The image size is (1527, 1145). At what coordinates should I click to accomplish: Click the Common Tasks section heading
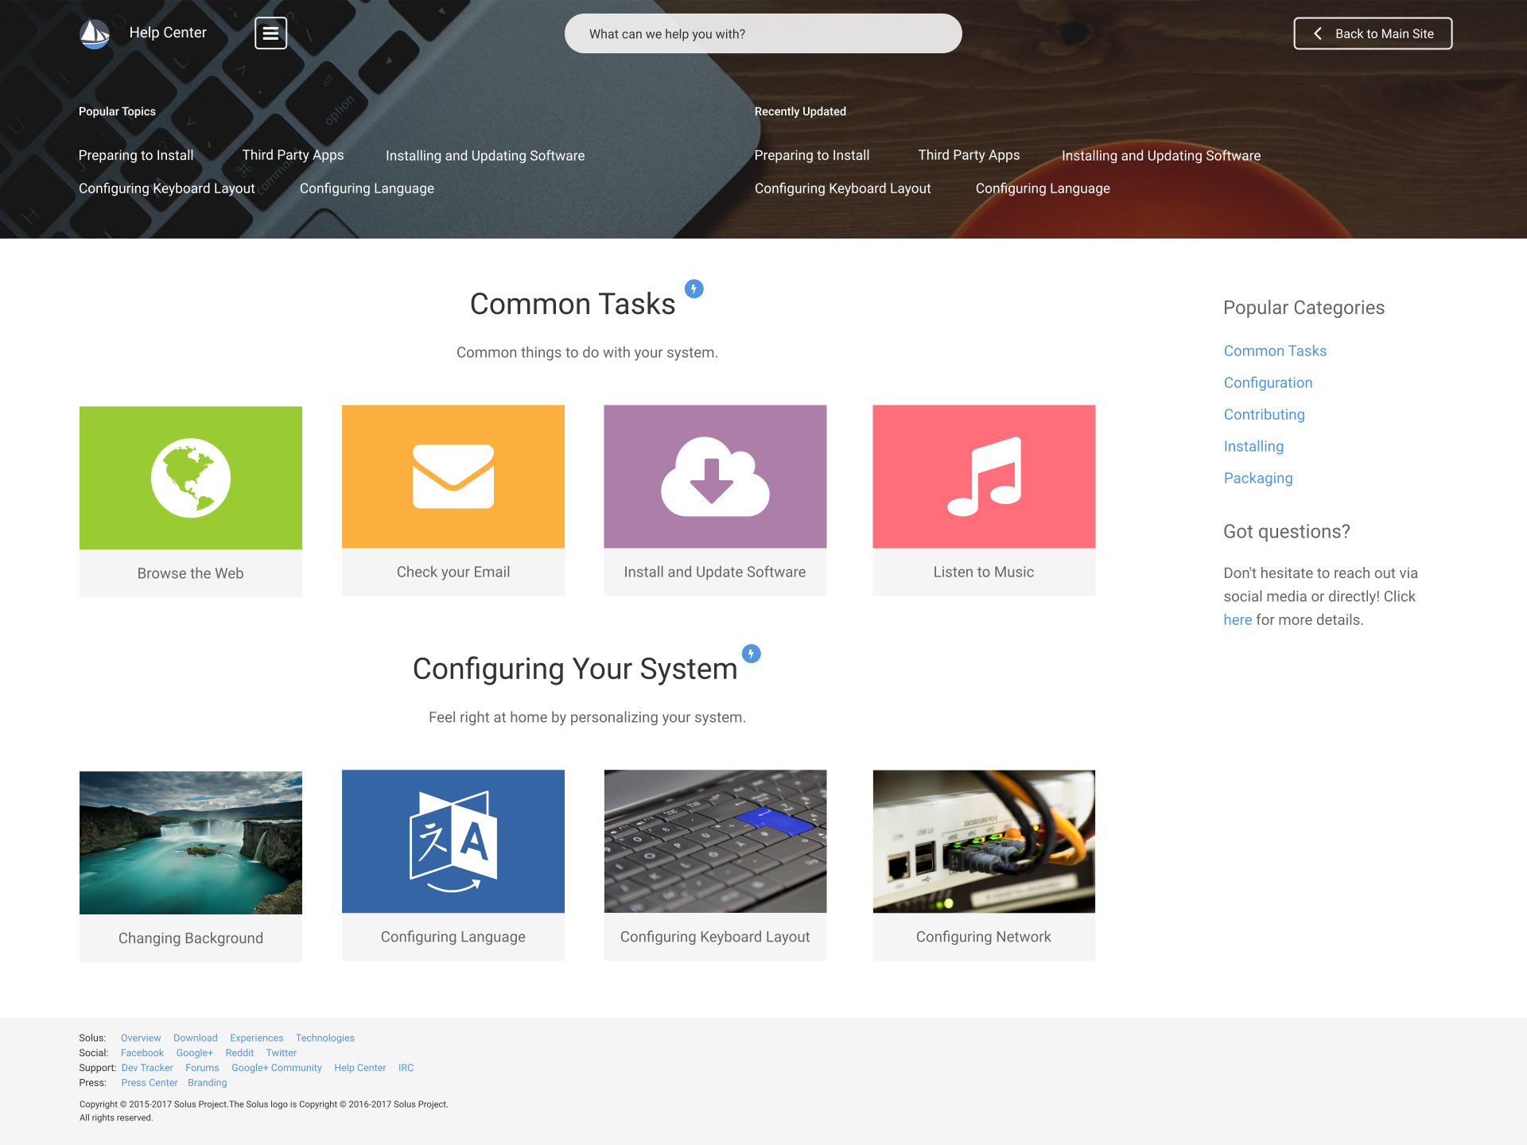[573, 304]
